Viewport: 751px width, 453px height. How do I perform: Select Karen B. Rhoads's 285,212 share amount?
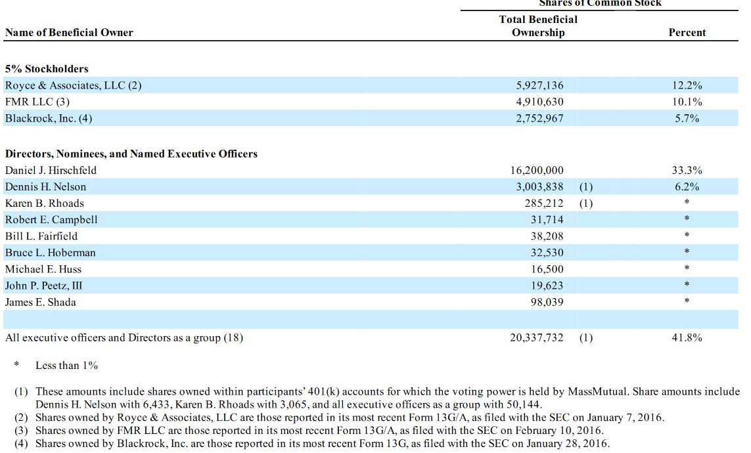543,204
